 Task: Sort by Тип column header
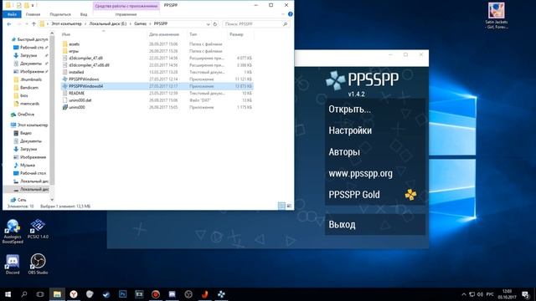pos(193,34)
